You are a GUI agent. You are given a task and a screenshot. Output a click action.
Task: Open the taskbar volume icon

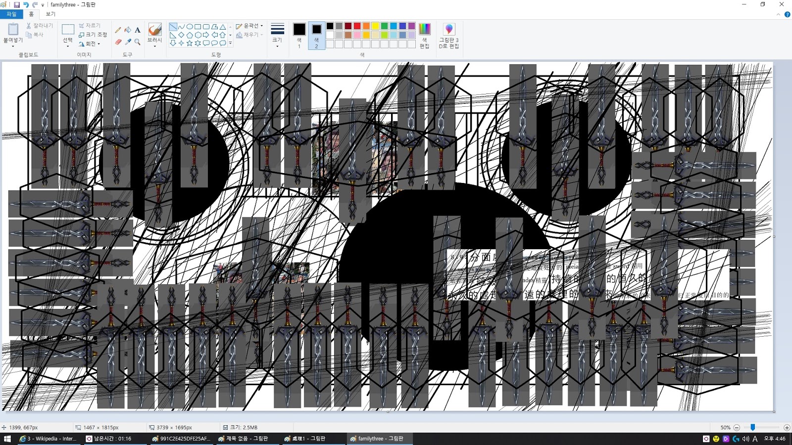pyautogui.click(x=745, y=439)
